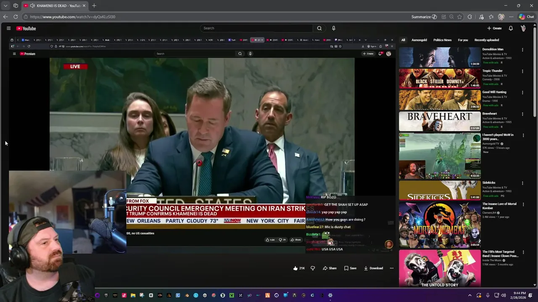The height and width of the screenshot is (302, 538).
Task: Save video to a playlist
Action: click(350, 268)
